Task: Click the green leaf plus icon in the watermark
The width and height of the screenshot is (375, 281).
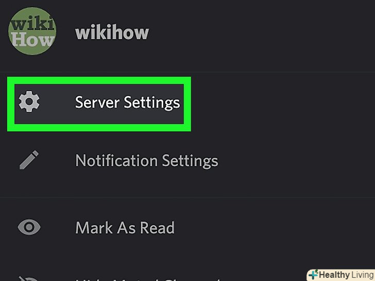Action: click(x=313, y=274)
